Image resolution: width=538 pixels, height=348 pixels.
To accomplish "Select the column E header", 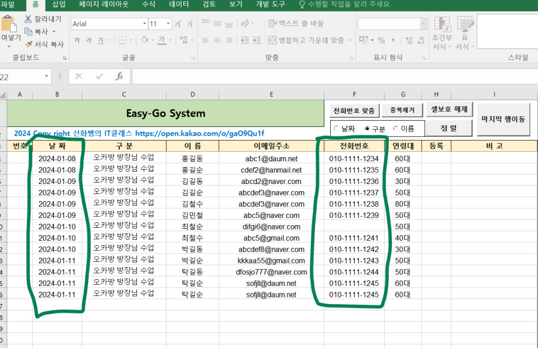I will (x=271, y=94).
